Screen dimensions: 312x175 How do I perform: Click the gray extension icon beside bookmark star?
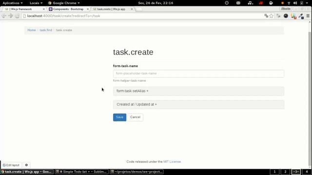(278, 16)
